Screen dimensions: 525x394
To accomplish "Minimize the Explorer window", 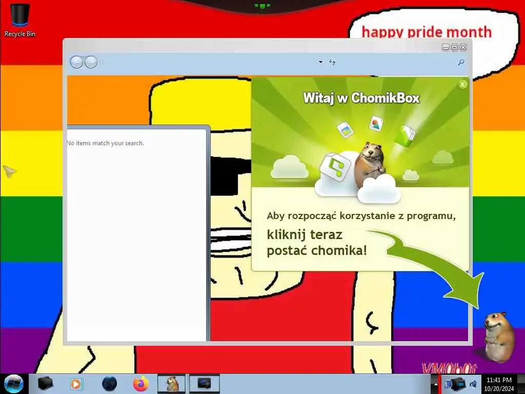I will [446, 47].
